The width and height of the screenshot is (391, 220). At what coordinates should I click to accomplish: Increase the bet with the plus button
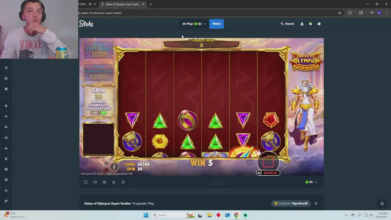pyautogui.click(x=287, y=163)
